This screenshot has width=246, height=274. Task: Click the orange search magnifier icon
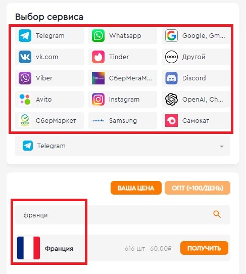[x=217, y=214]
